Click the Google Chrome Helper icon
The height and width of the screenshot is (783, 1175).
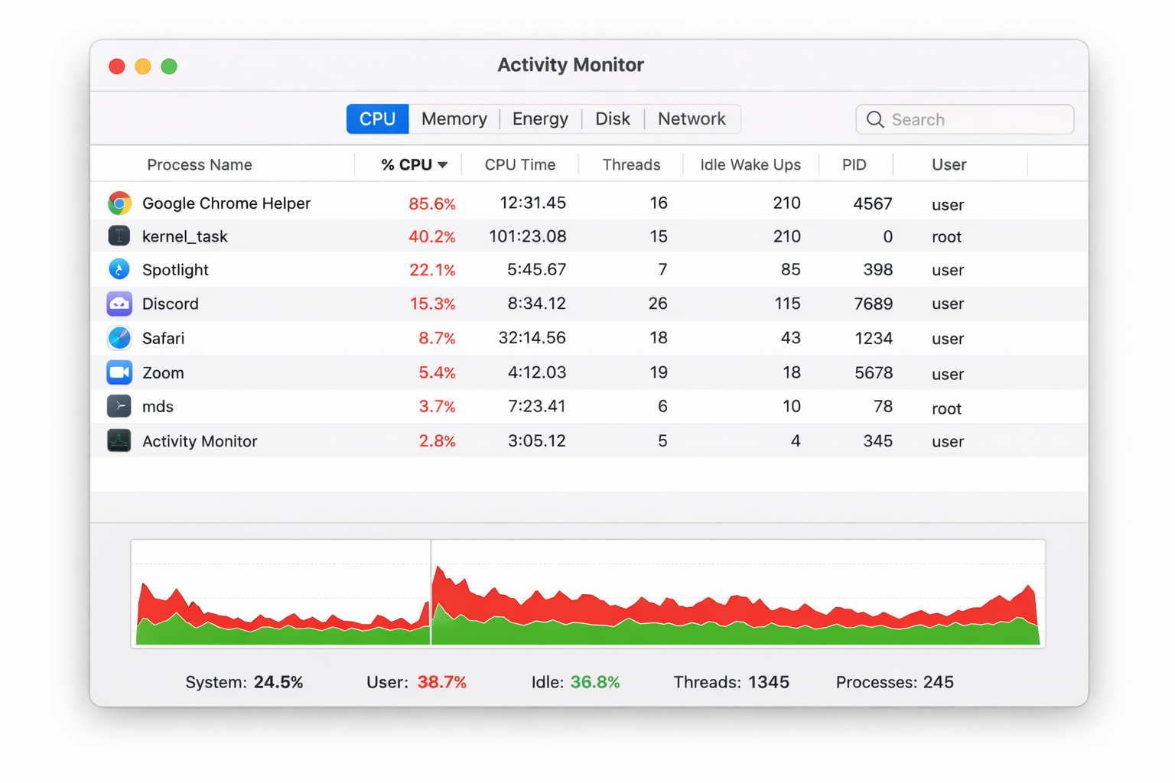(119, 203)
